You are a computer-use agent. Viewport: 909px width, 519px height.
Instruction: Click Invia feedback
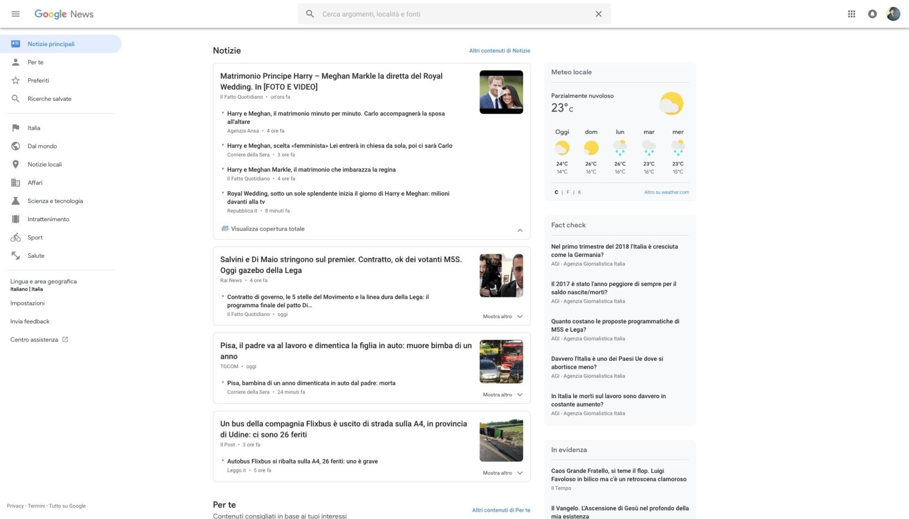30,322
